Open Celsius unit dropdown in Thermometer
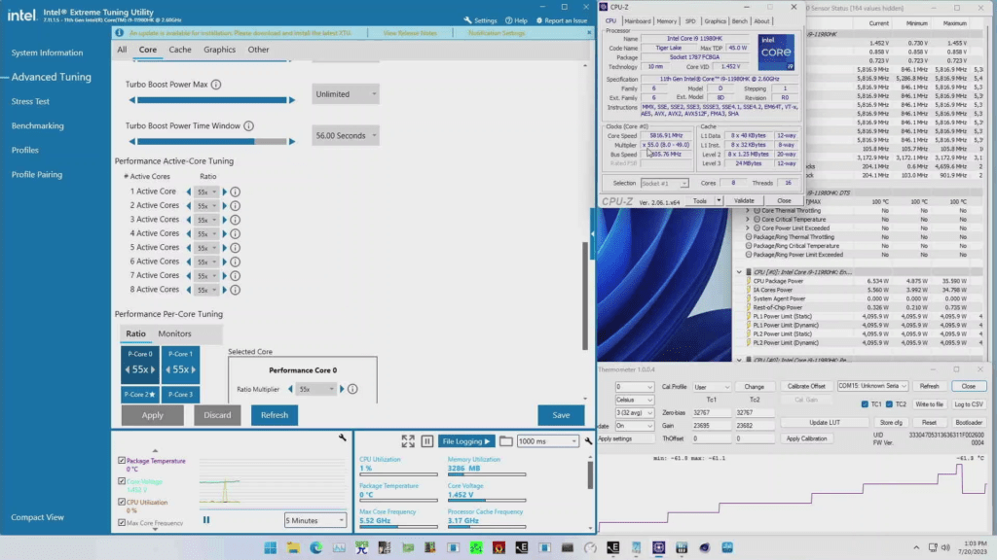Viewport: 997px width, 560px height. (634, 400)
